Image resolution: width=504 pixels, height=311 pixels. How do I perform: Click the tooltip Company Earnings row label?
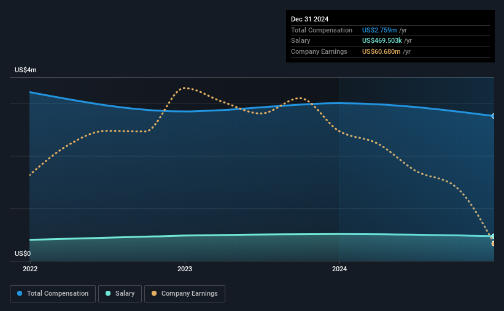click(319, 51)
